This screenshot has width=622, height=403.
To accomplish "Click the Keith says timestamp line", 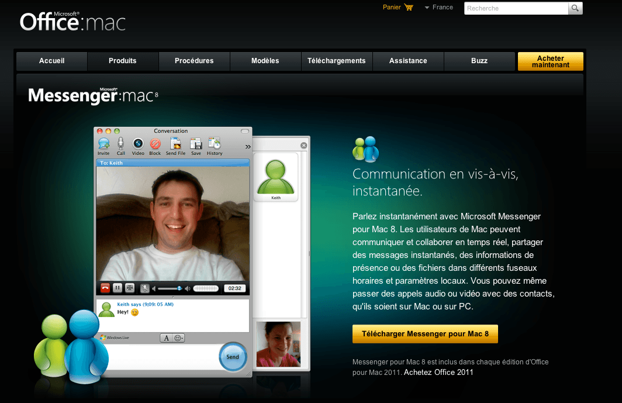I will coord(145,304).
